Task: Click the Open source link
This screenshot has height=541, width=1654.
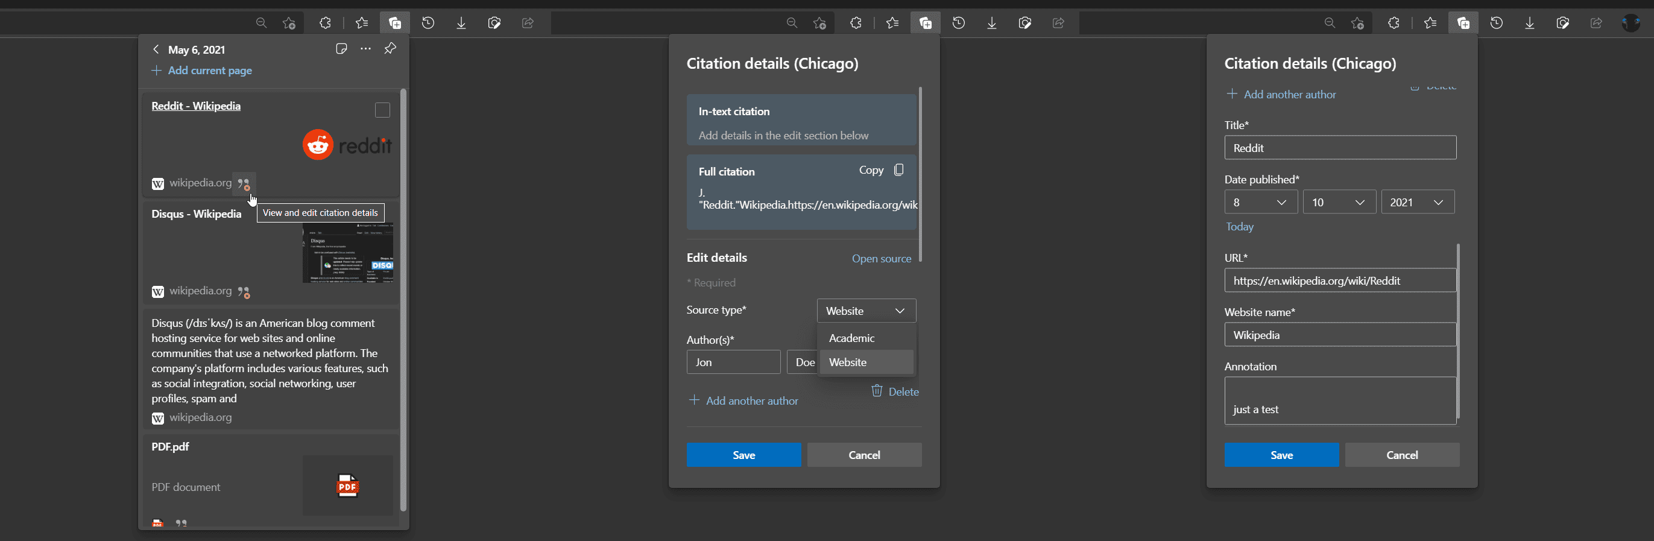Action: (x=881, y=258)
